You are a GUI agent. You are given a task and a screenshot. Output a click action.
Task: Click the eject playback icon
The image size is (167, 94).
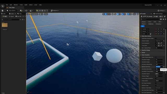coord(45,10)
